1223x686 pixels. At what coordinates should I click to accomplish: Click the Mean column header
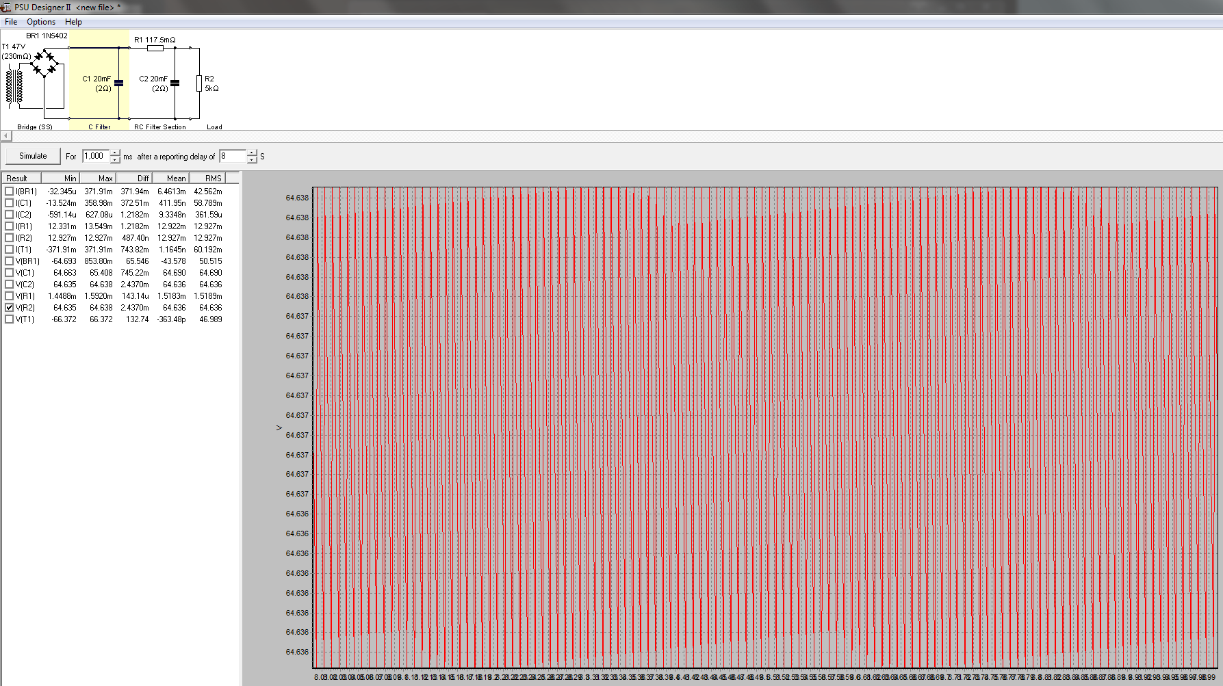170,178
